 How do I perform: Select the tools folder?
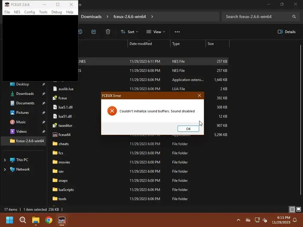62,199
